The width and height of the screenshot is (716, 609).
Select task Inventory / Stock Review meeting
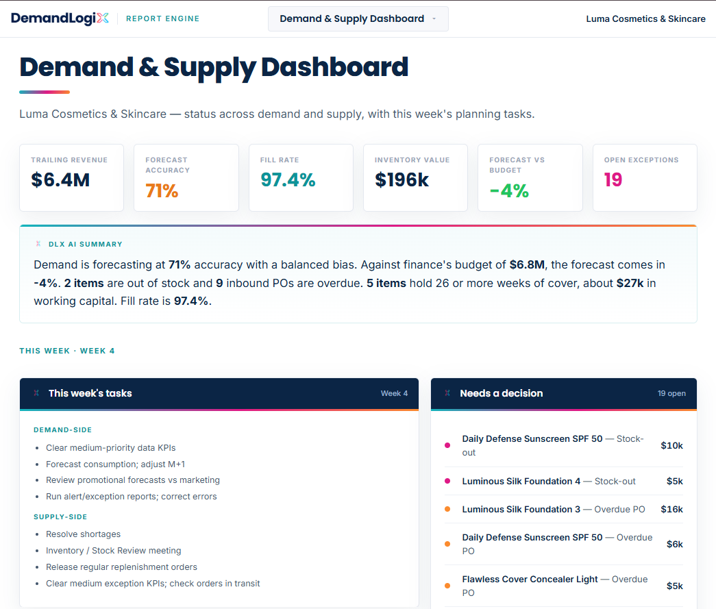(x=114, y=551)
